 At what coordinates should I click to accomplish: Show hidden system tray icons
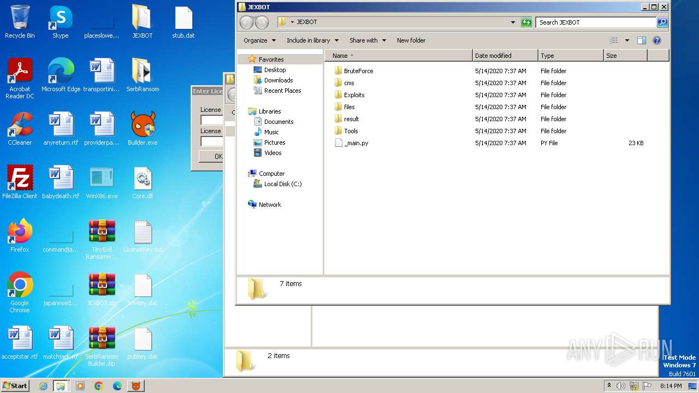click(609, 385)
